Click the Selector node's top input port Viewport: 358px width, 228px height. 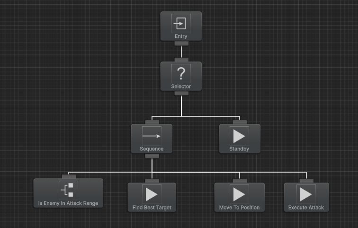[181, 60]
